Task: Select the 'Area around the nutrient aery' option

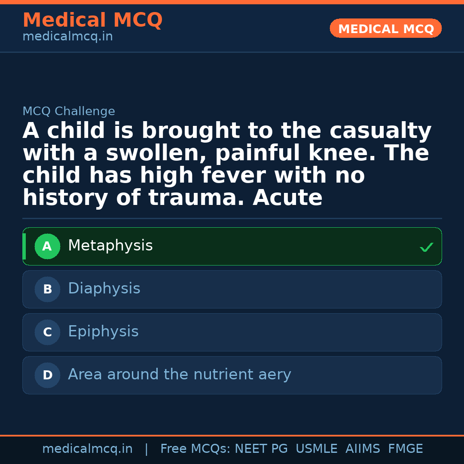Action: click(x=232, y=375)
